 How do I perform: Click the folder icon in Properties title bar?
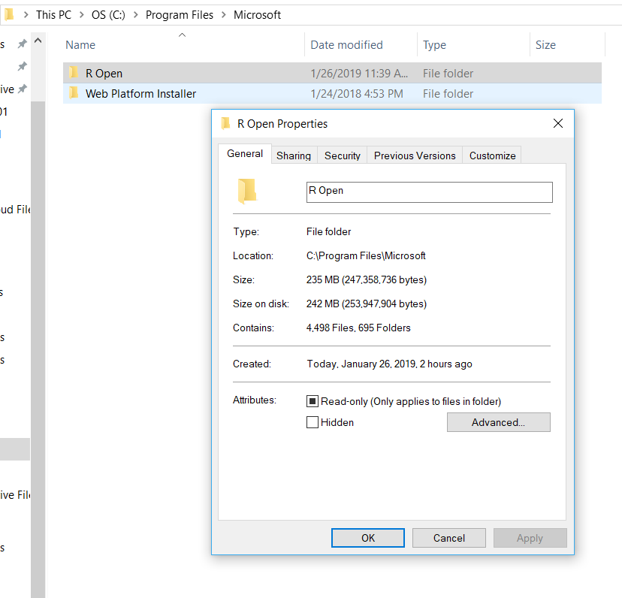[225, 123]
